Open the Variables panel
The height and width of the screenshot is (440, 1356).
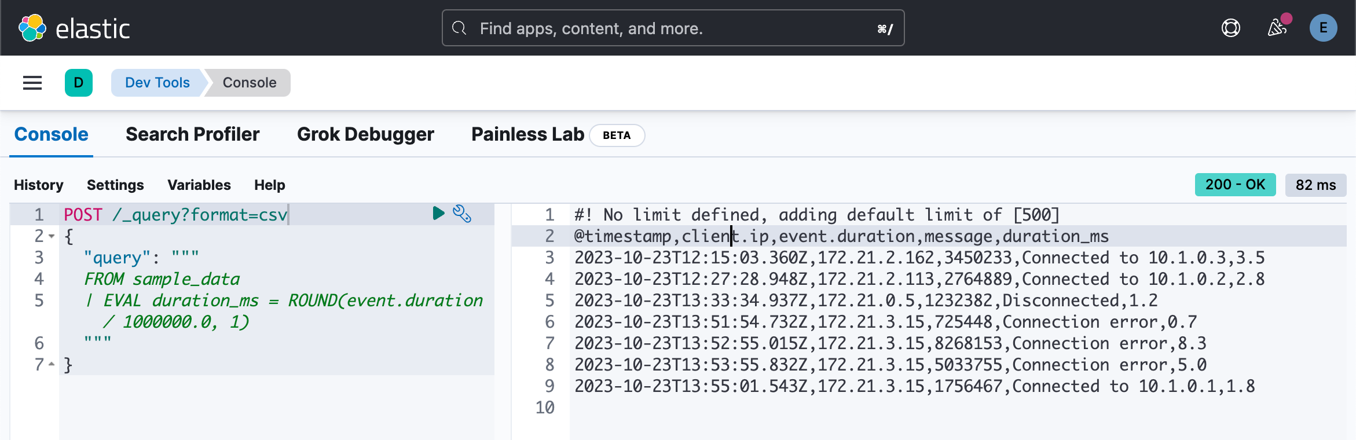(x=199, y=185)
